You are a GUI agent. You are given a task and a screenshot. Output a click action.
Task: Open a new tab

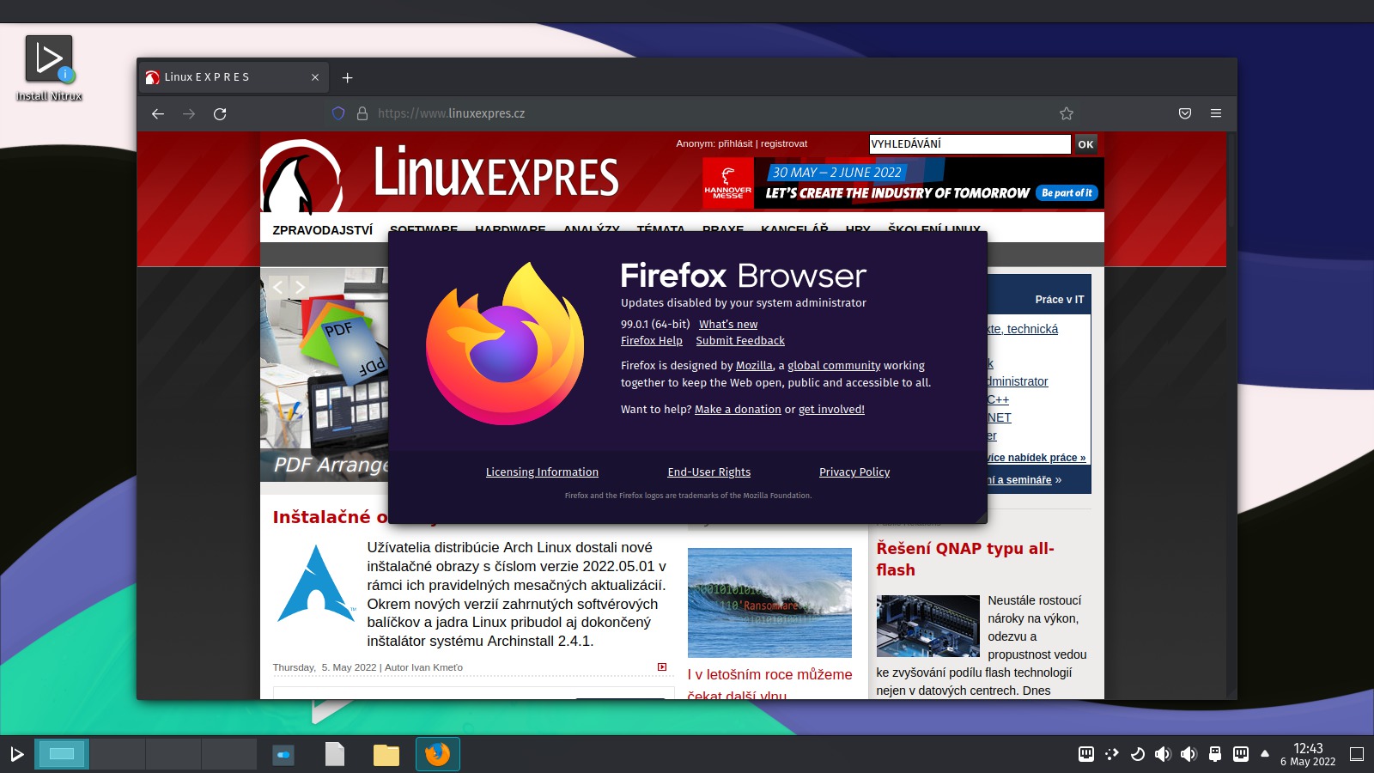coord(347,77)
